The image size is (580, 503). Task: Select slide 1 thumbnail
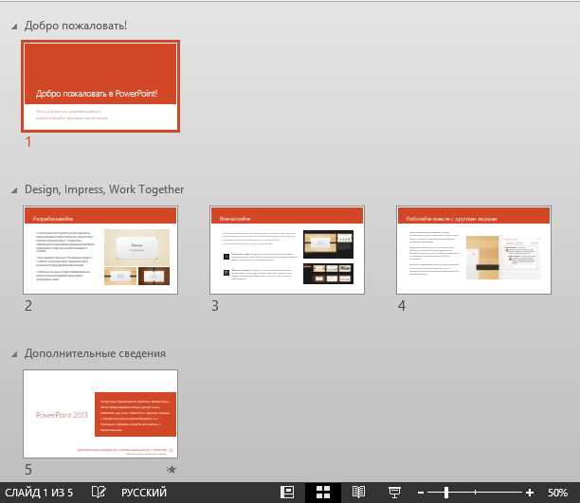[x=100, y=86]
